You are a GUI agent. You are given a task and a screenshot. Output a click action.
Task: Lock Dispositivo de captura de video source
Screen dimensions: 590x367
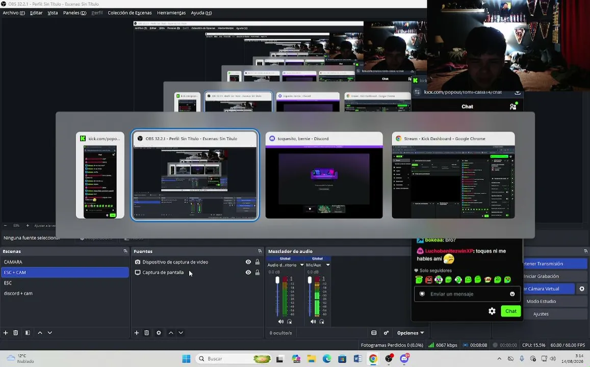click(258, 262)
